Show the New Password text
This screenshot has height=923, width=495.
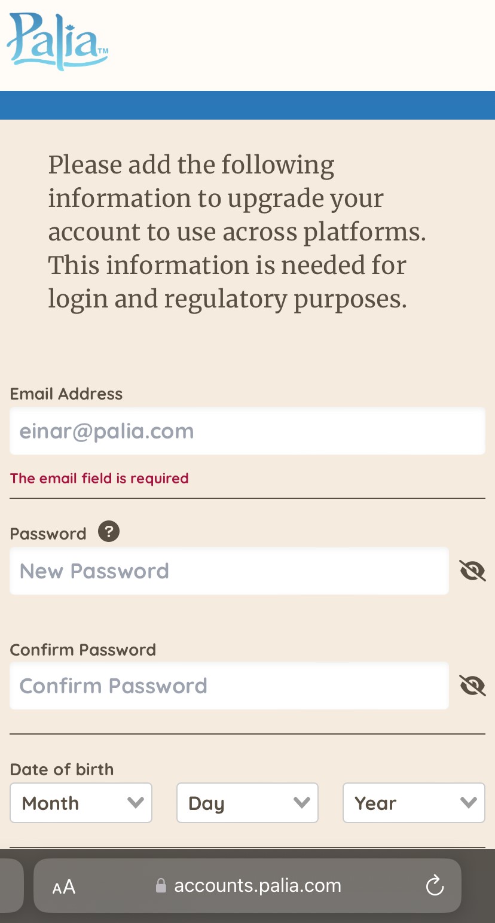coord(472,571)
